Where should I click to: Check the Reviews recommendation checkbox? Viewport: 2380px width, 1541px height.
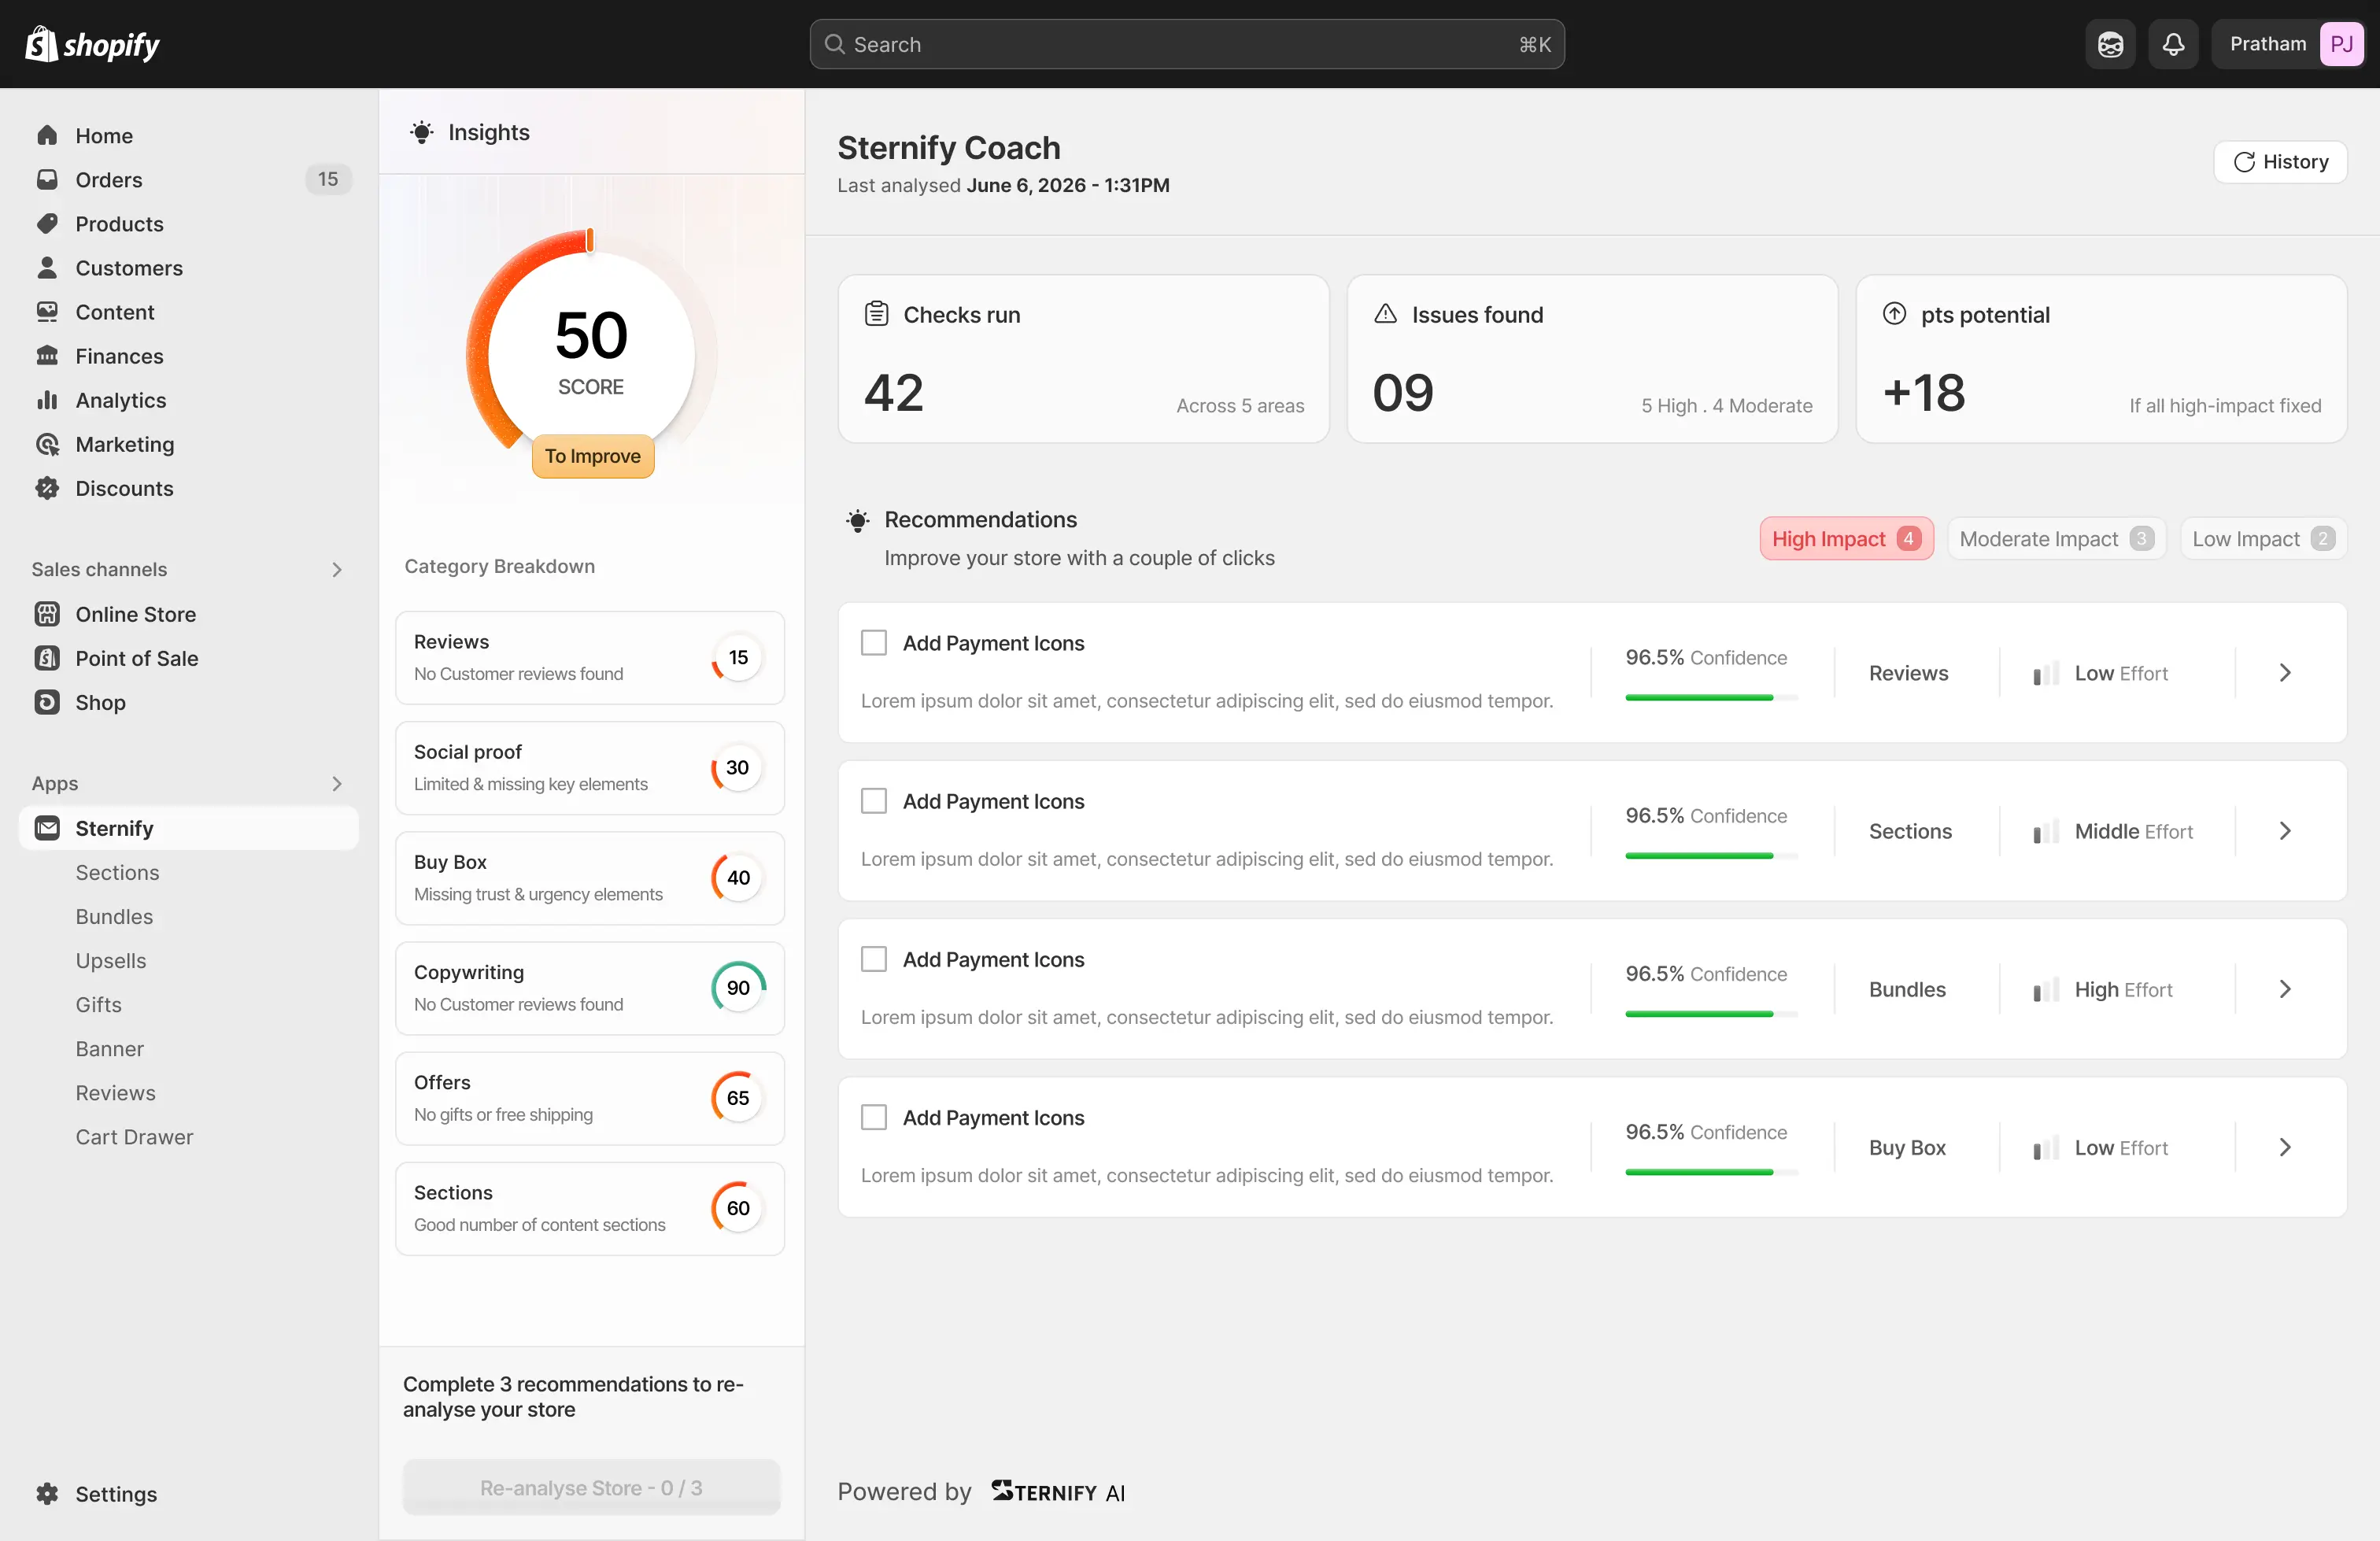874,642
